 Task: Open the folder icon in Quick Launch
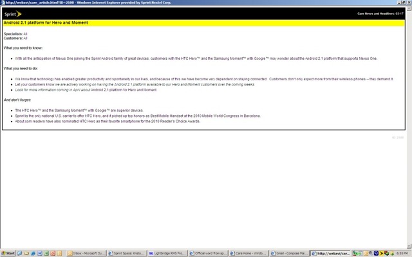(x=27, y=253)
